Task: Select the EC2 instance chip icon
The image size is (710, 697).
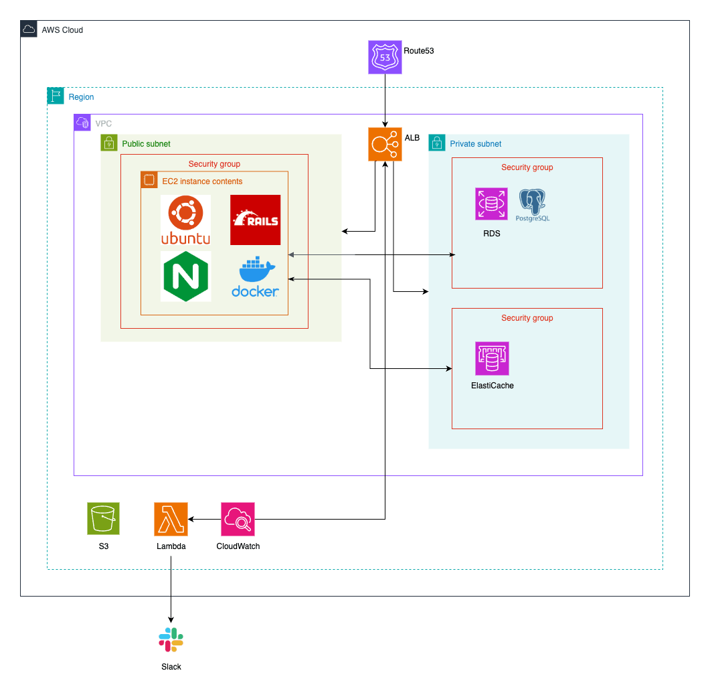Action: click(x=149, y=180)
